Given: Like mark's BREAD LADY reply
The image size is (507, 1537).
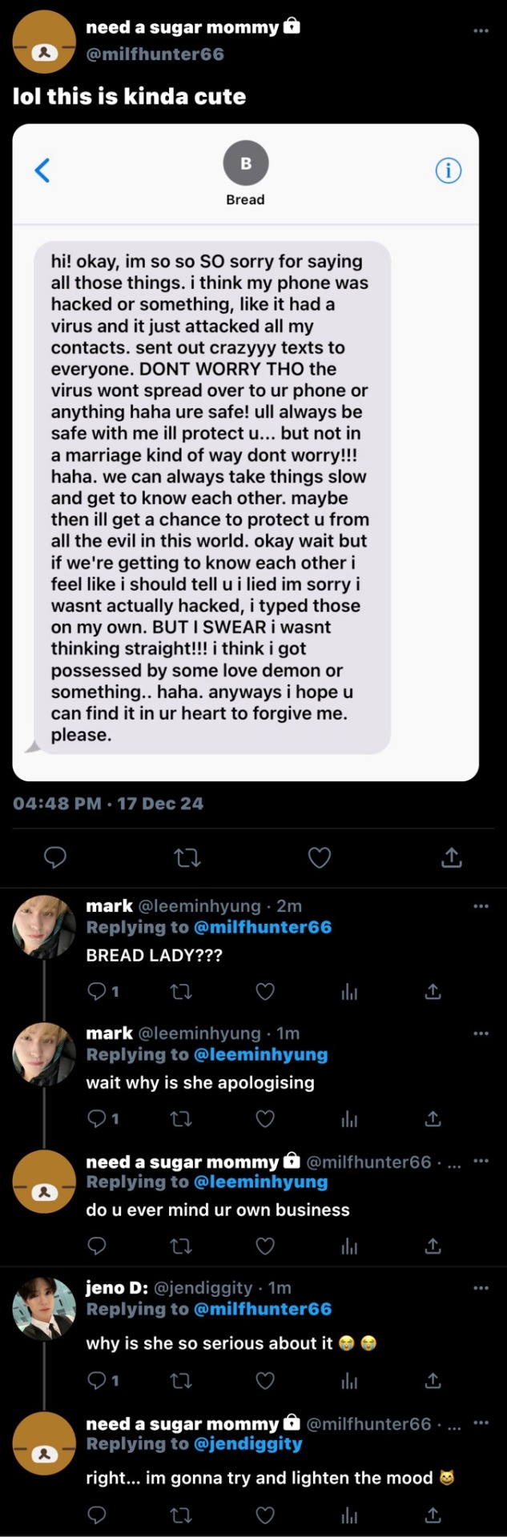Looking at the screenshot, I should point(265,992).
